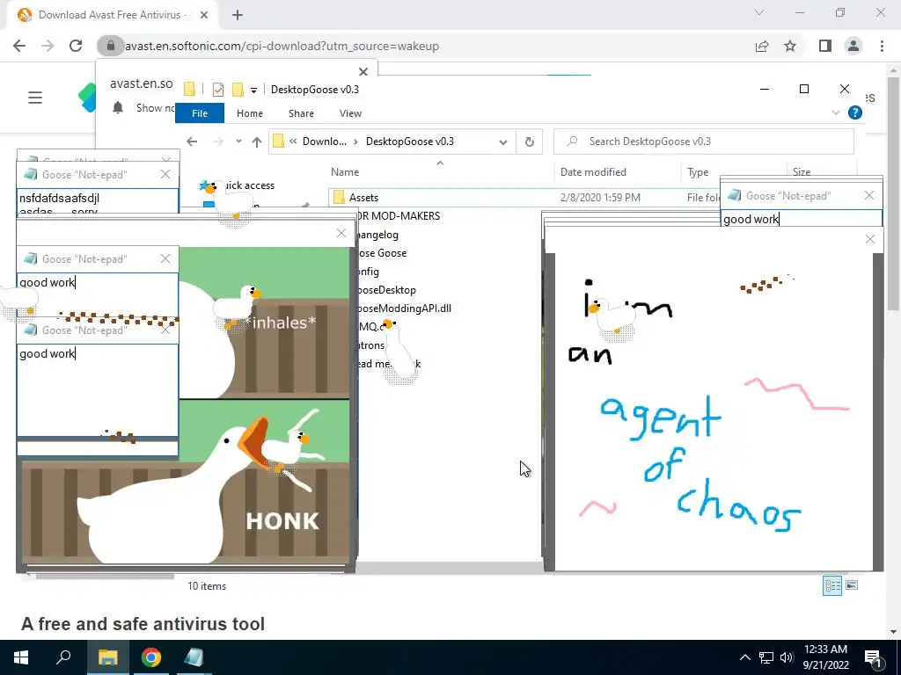The height and width of the screenshot is (675, 901).
Task: Close the HONK meme window
Action: pyautogui.click(x=341, y=233)
